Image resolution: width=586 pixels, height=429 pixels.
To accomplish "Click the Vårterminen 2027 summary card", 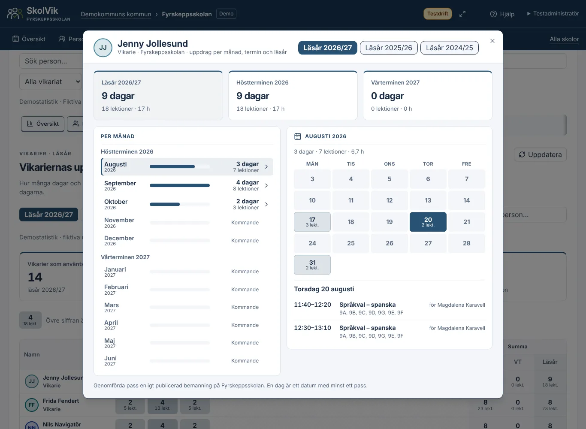I will tap(428, 95).
